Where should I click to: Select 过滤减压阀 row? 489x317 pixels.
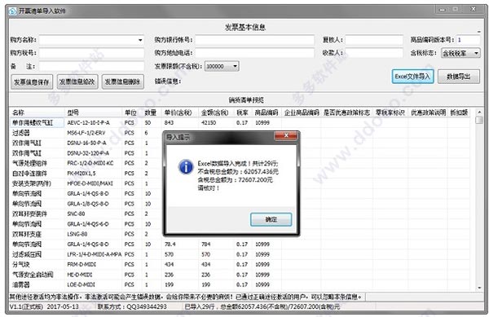click(x=240, y=254)
